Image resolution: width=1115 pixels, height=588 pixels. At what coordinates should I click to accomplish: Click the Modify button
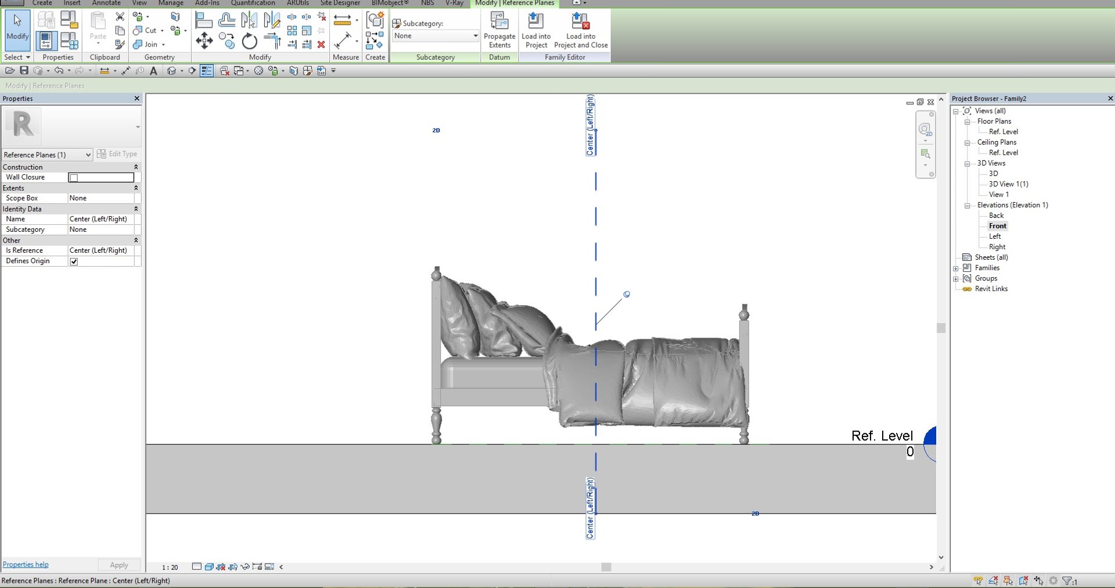(x=17, y=30)
